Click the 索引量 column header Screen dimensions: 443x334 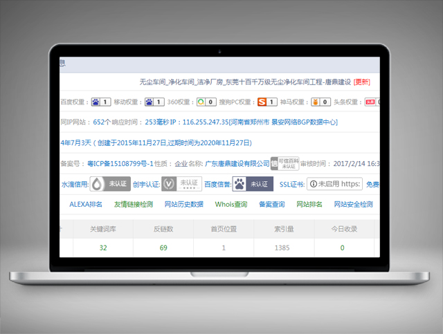pos(284,229)
